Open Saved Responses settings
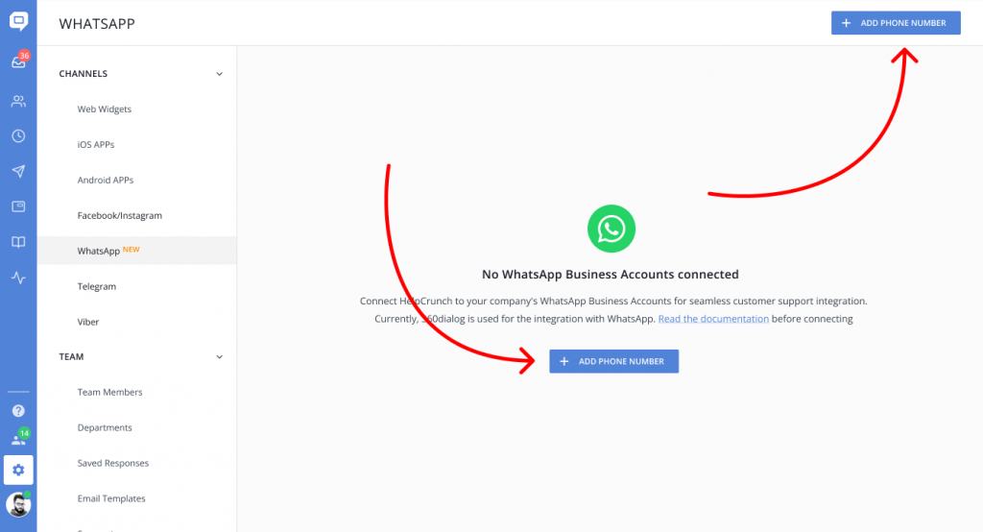 tap(113, 463)
